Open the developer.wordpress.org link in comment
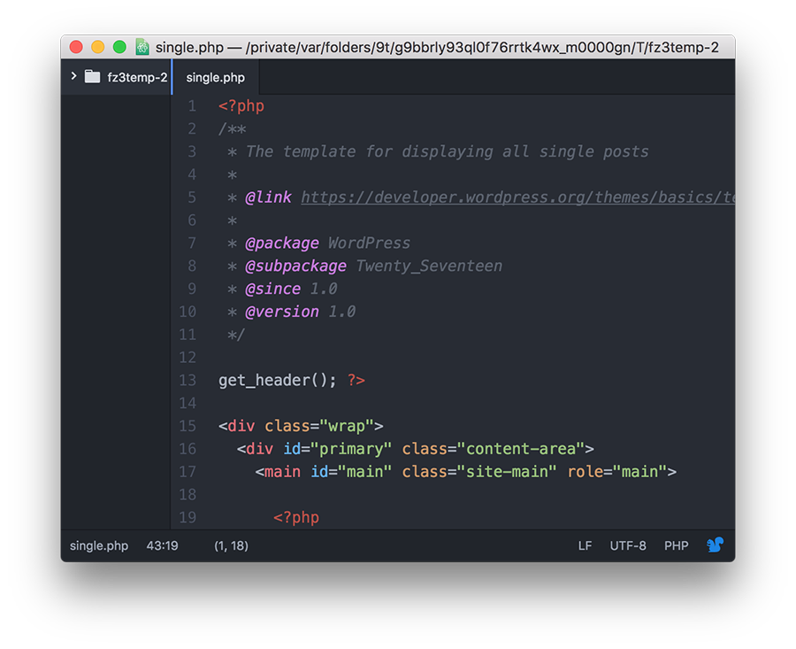Viewport: 796px width, 649px height. coord(517,197)
